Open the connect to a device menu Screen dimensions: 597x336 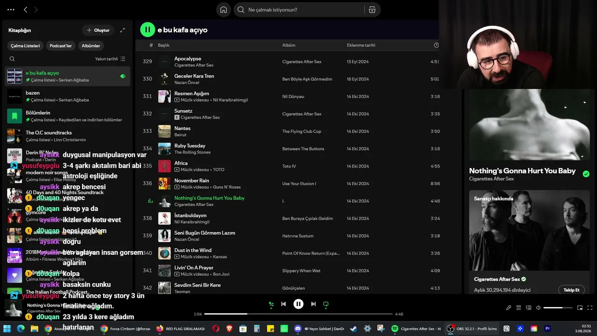[528, 308]
